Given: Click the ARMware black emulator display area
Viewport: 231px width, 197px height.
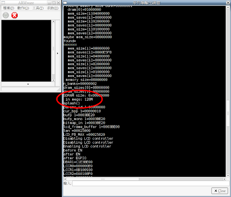Looking at the screenshot, I should click(26, 51).
